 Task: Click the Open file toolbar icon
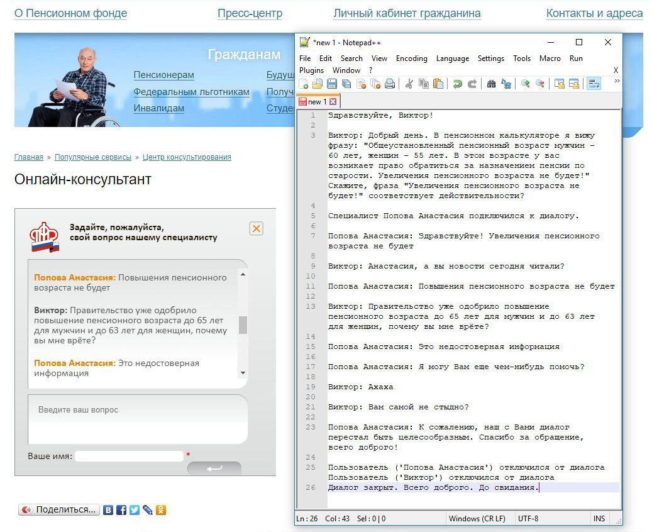point(318,84)
